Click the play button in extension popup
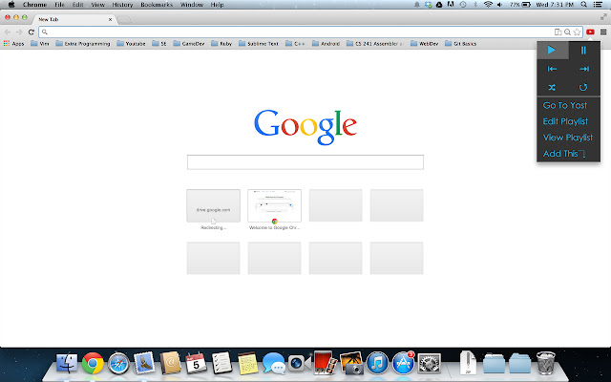 (x=553, y=51)
